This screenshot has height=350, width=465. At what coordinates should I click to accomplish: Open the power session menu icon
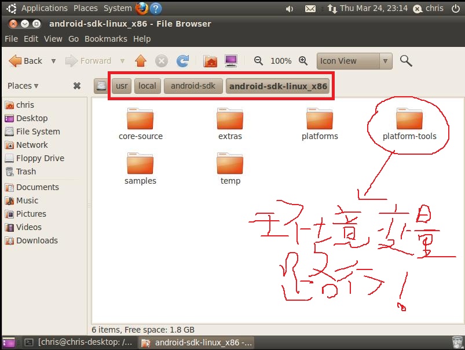click(456, 9)
